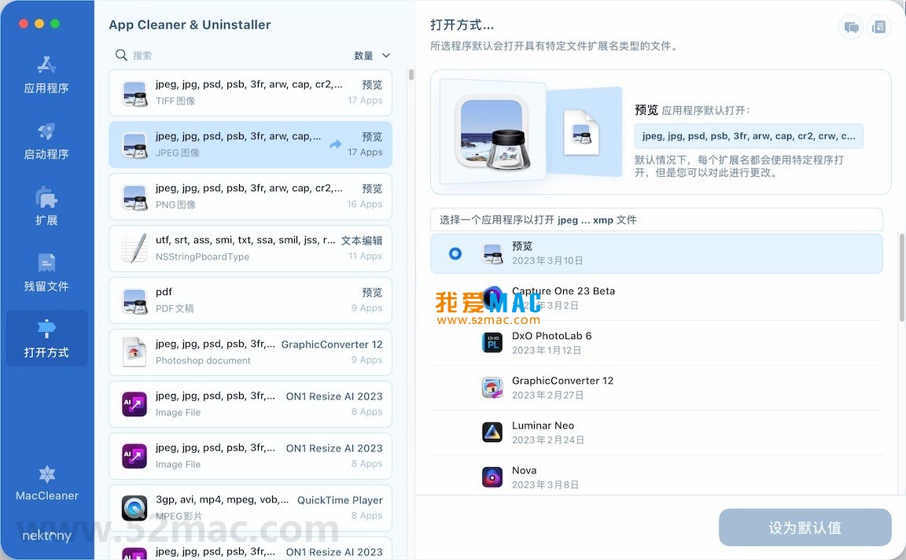Click the 设为默认值 button
Screen dimensions: 906x560
tap(805, 527)
